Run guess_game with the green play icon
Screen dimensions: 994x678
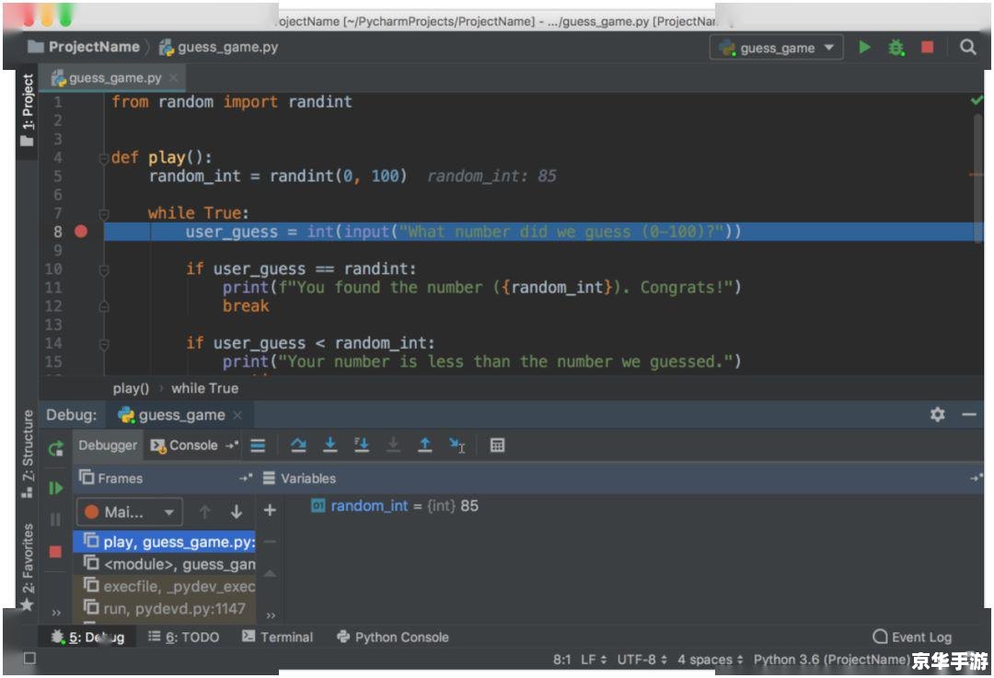point(864,47)
